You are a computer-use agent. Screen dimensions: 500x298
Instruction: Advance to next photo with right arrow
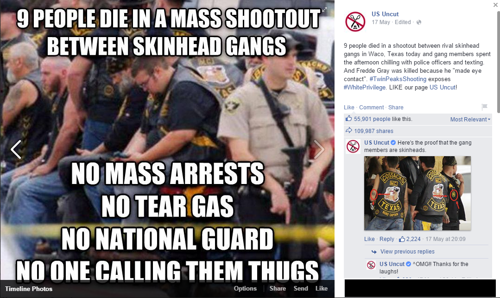318,149
